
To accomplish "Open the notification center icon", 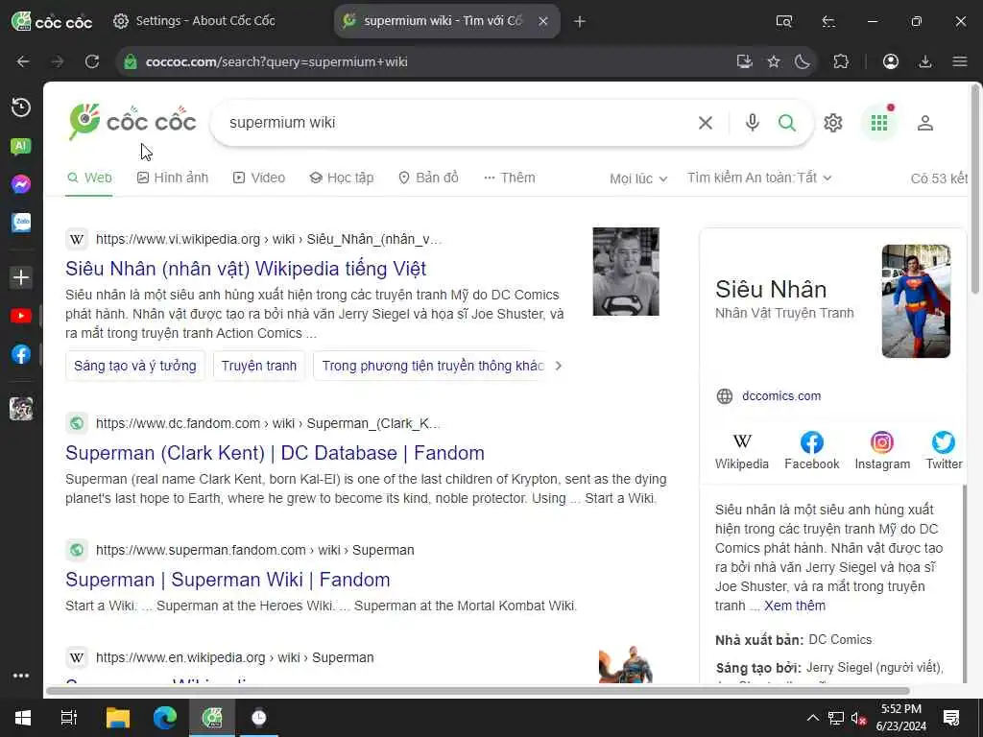I will 951,718.
